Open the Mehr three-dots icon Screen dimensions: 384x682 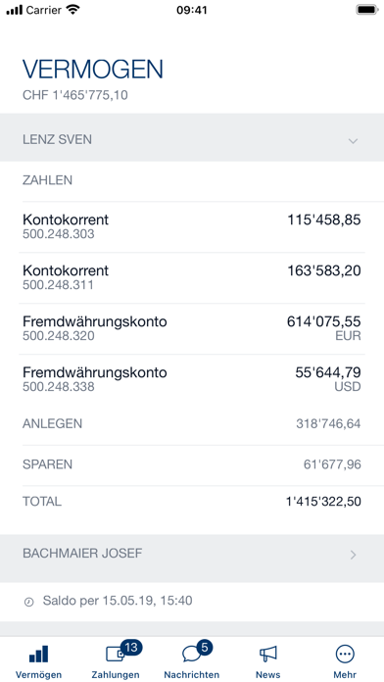[x=345, y=654]
